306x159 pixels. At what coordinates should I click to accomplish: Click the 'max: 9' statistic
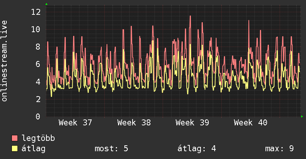tap(280, 149)
